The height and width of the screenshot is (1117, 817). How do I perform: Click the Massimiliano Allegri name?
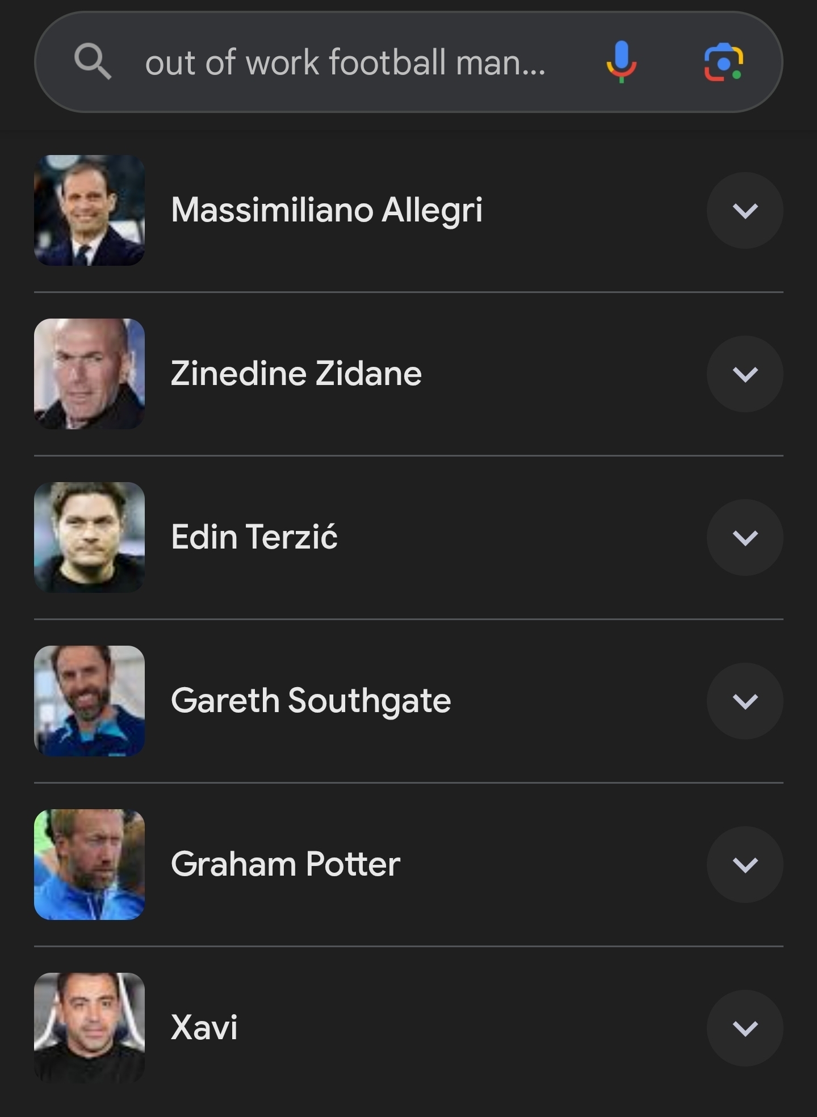(326, 210)
